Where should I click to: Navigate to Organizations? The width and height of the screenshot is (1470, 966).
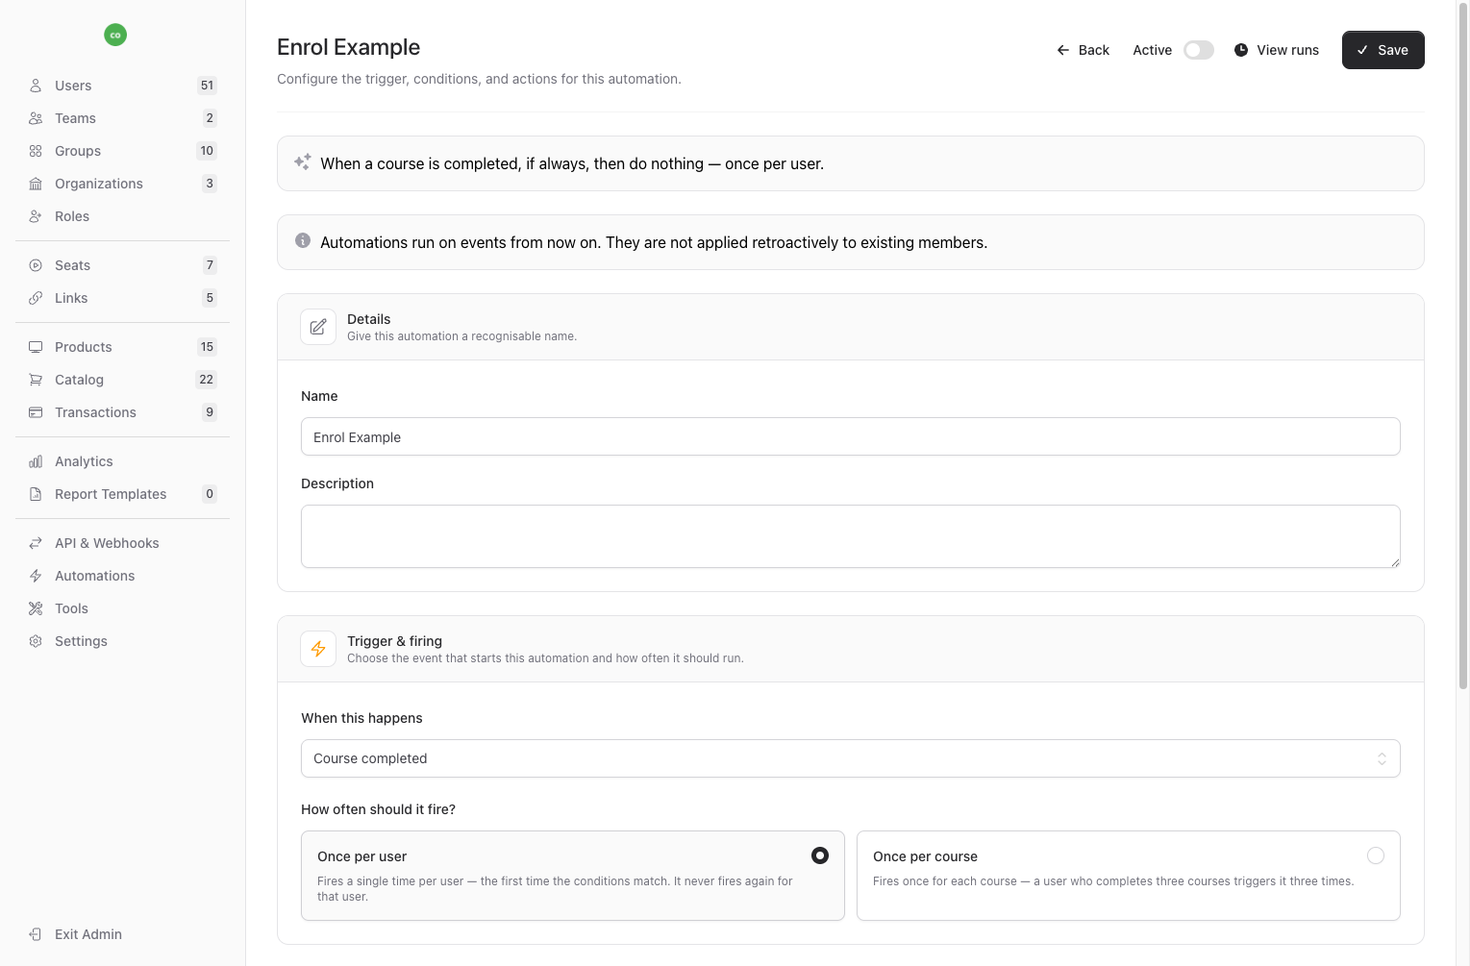(123, 184)
